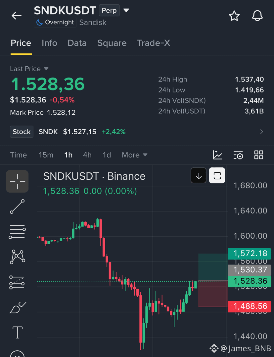Tap the down arrow chart button

click(x=199, y=176)
